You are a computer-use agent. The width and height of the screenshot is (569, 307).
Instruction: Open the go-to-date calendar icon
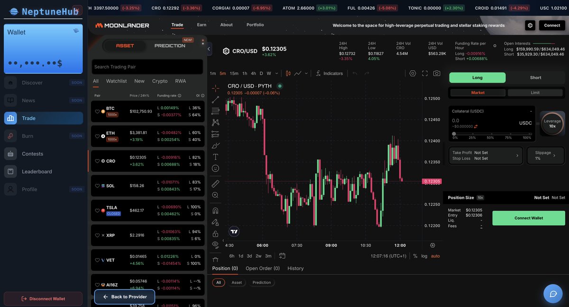(282, 256)
